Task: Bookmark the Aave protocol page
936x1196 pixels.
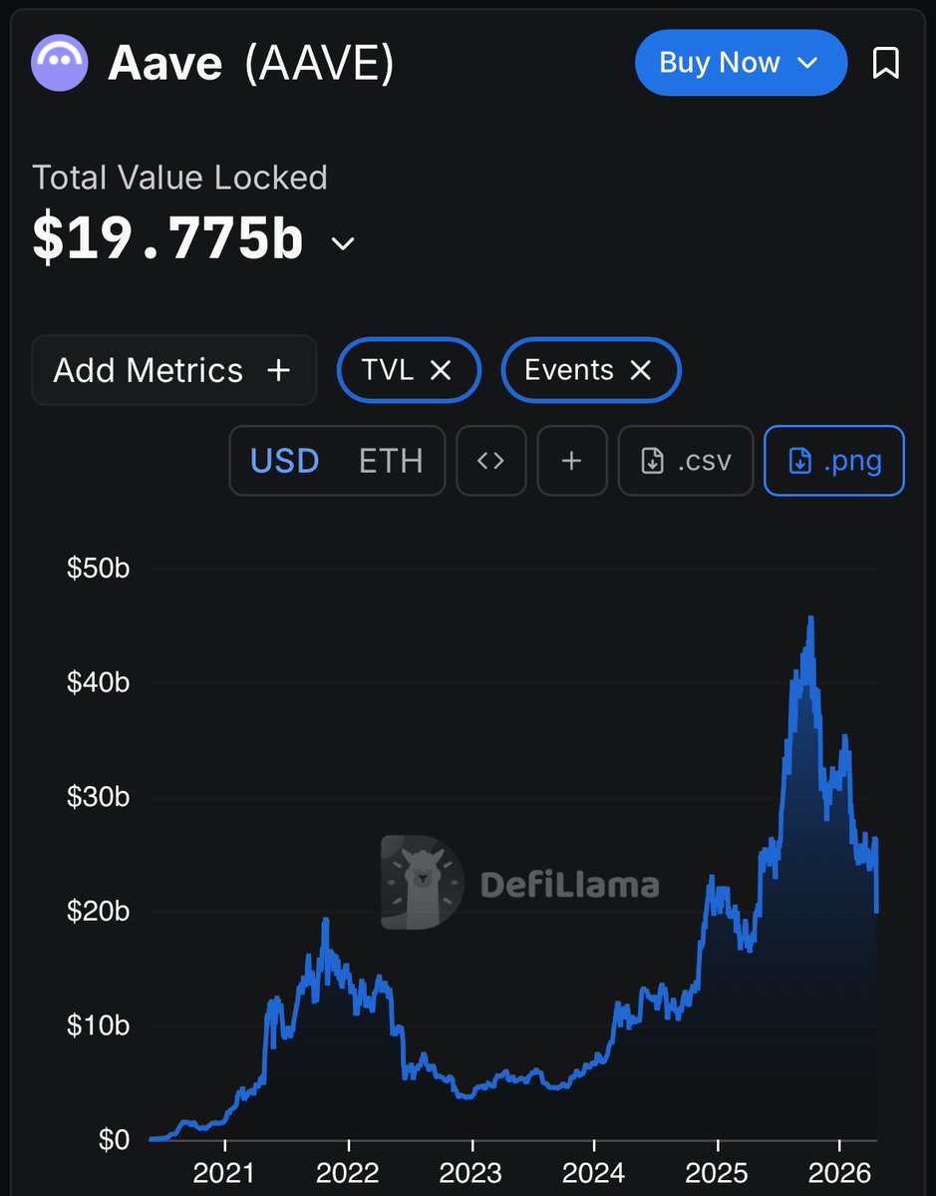Action: (885, 64)
